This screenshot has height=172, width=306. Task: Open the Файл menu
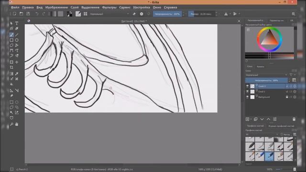pos(15,8)
